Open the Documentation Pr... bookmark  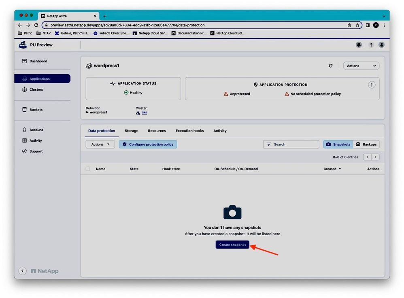(189, 33)
